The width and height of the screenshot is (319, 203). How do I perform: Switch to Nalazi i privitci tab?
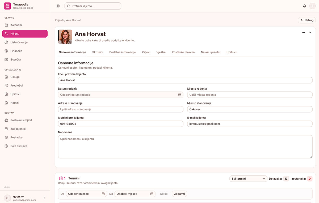coord(211,52)
